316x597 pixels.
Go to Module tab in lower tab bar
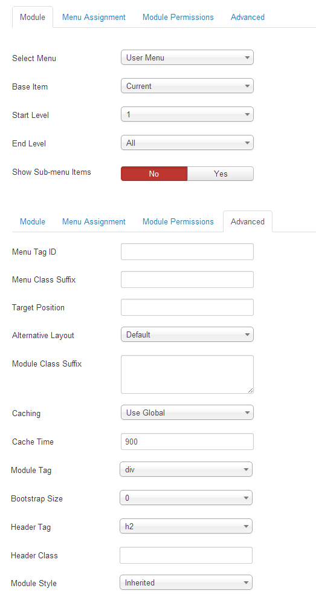pos(33,221)
